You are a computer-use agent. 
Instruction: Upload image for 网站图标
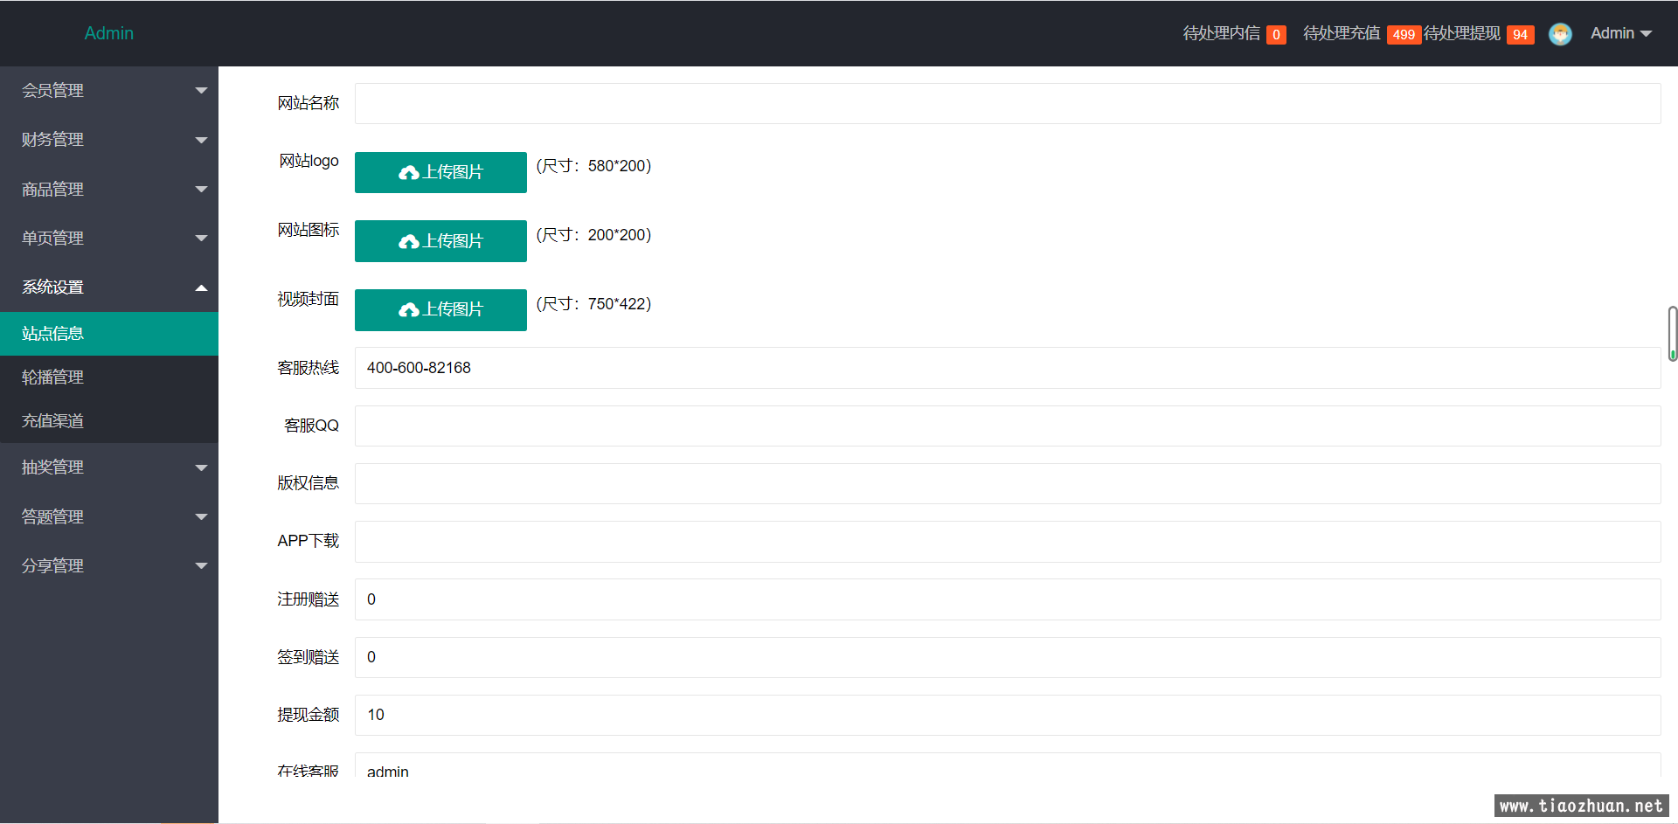coord(440,241)
